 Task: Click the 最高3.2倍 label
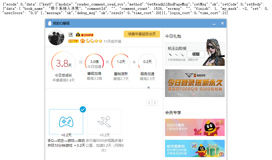pos(94,79)
